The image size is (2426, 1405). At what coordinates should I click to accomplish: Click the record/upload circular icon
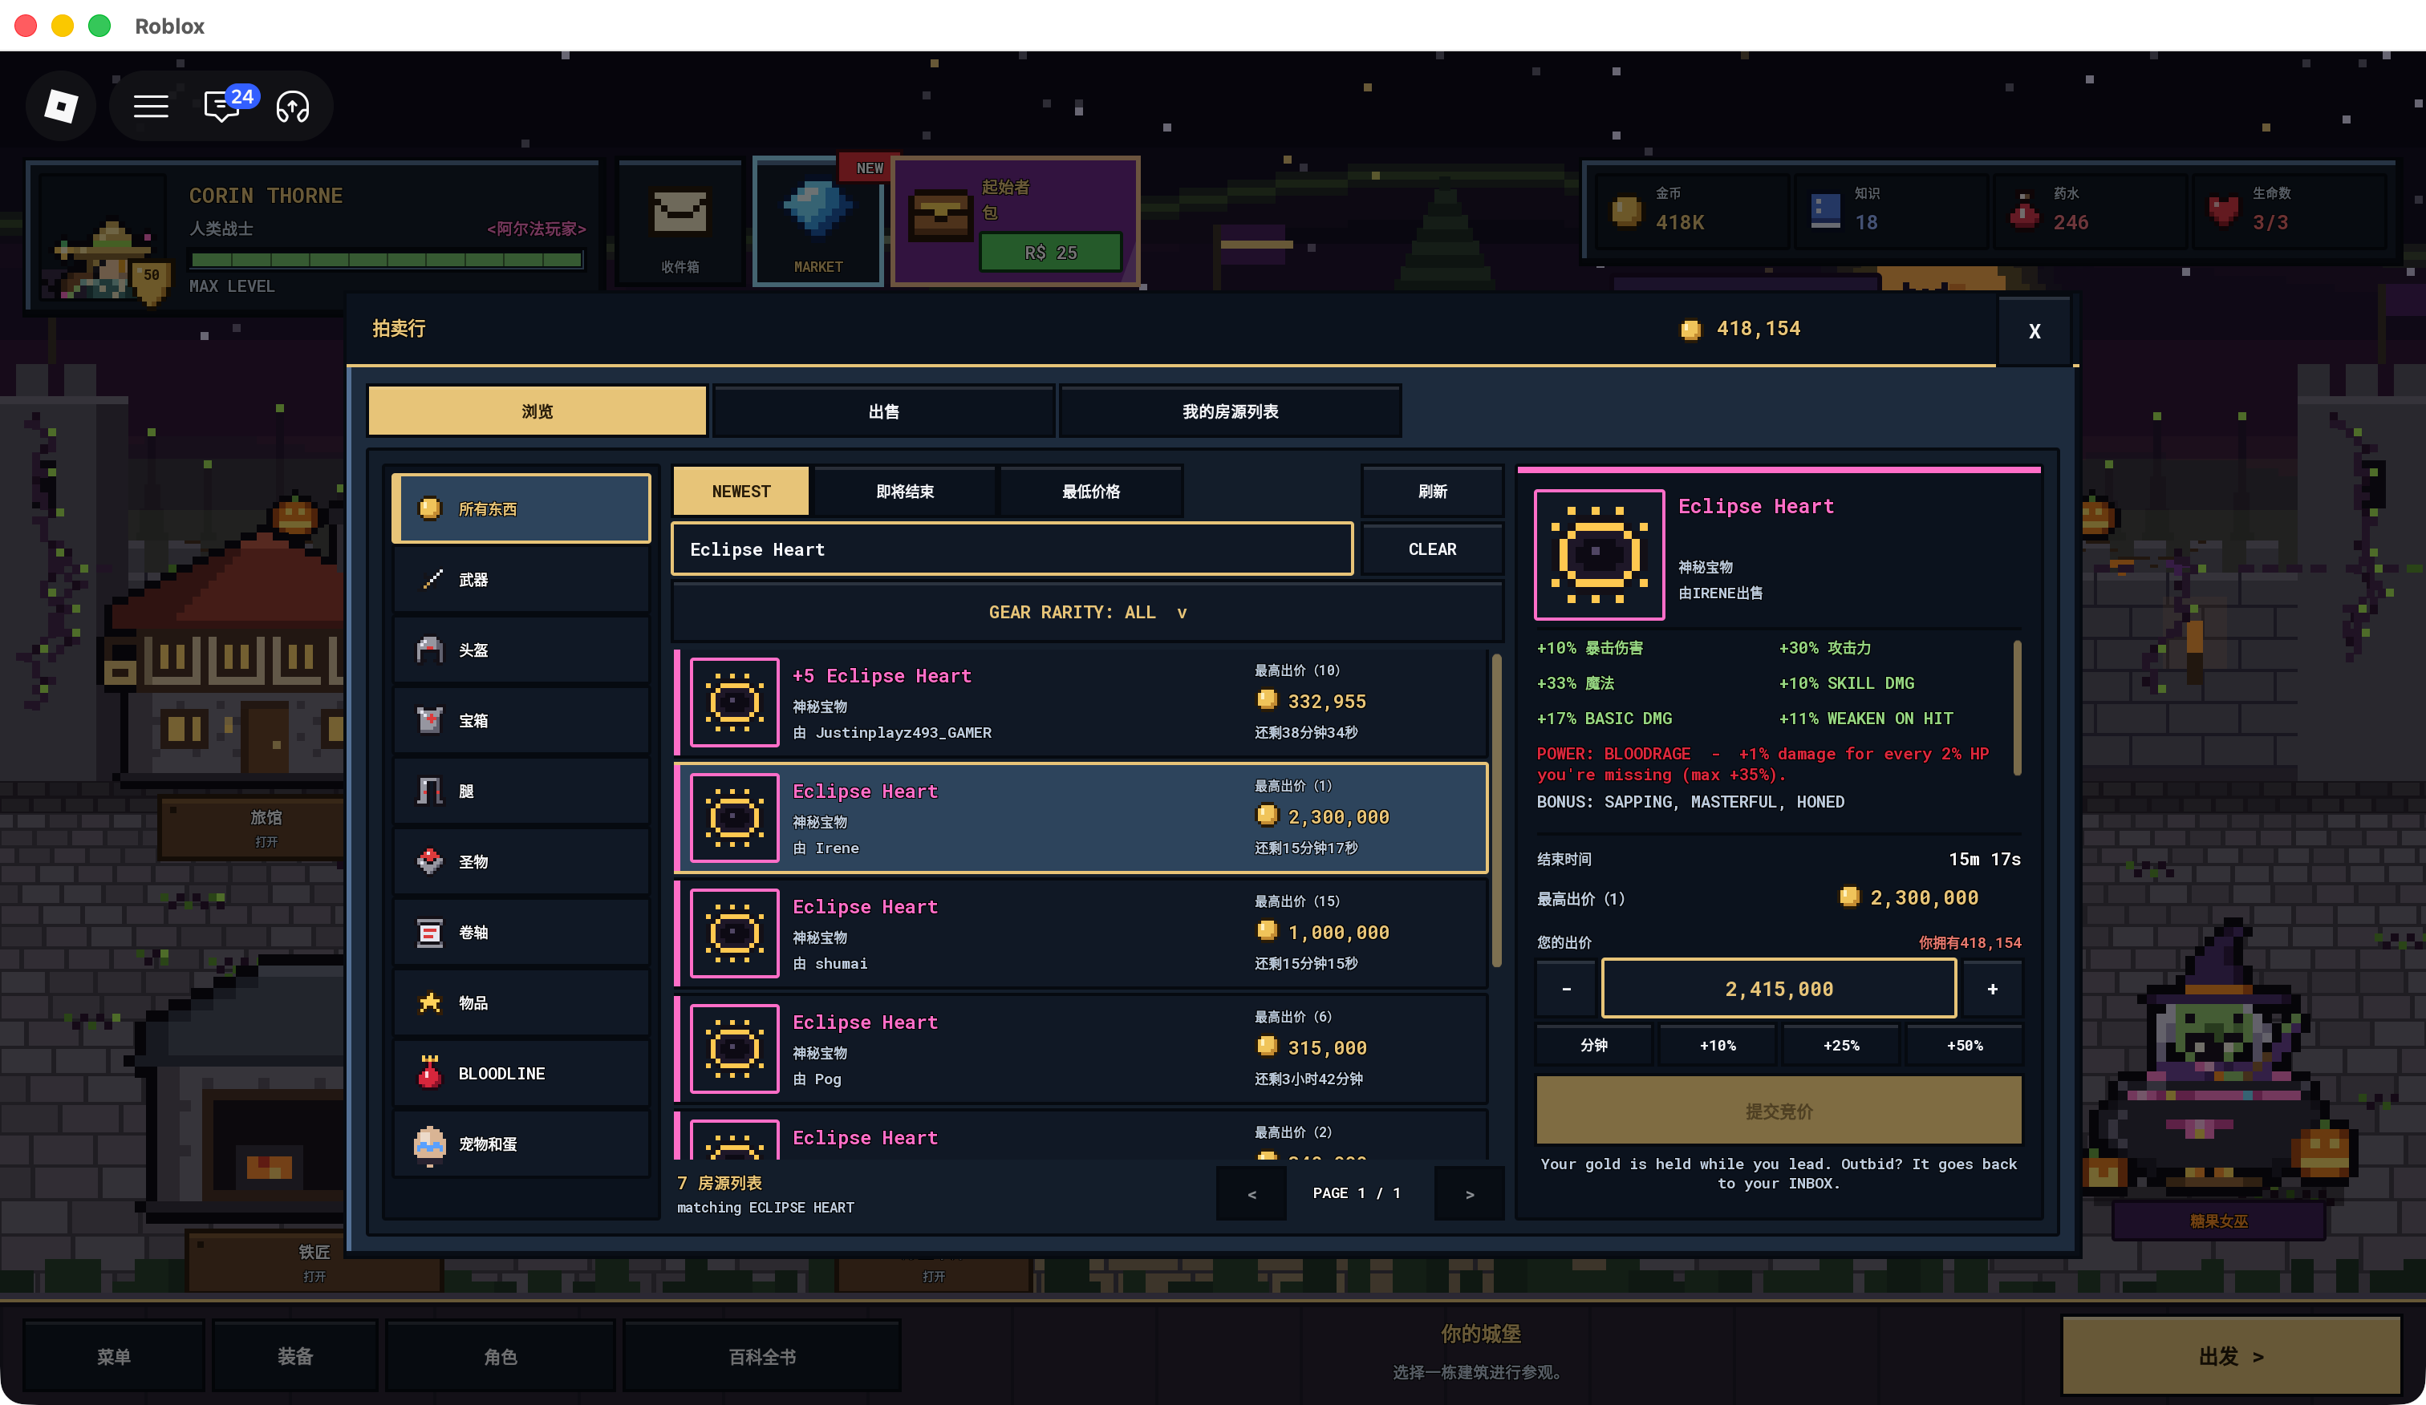point(293,106)
